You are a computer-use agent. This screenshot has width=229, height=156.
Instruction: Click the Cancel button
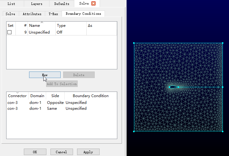61,152
